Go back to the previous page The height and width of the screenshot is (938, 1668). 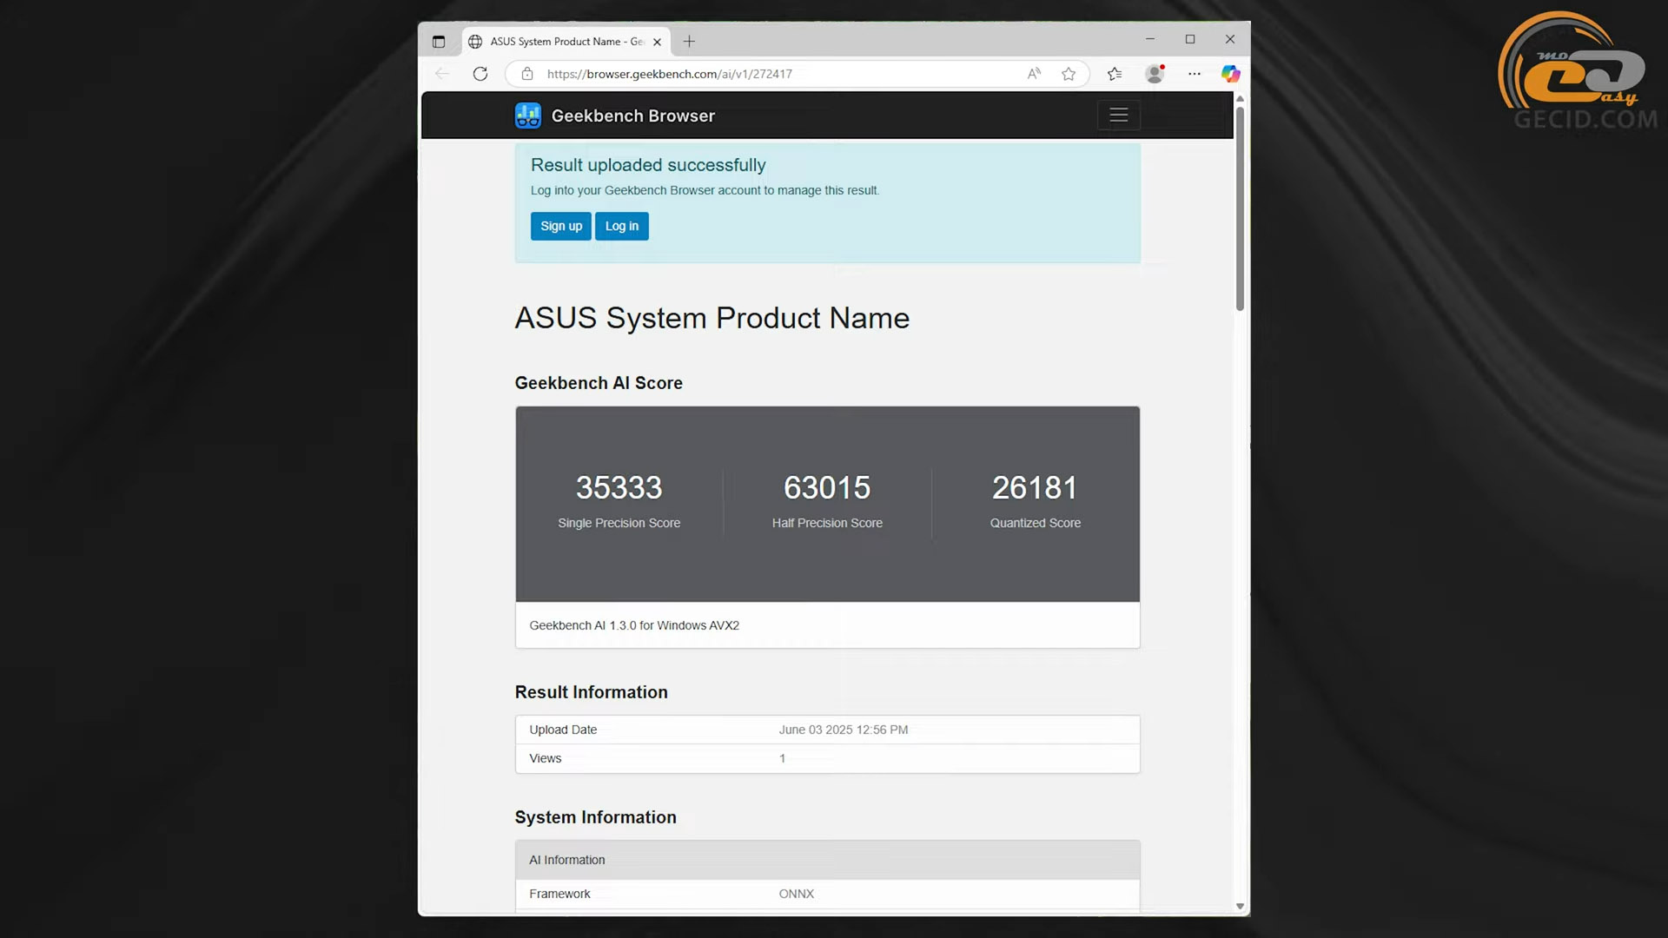(x=442, y=74)
